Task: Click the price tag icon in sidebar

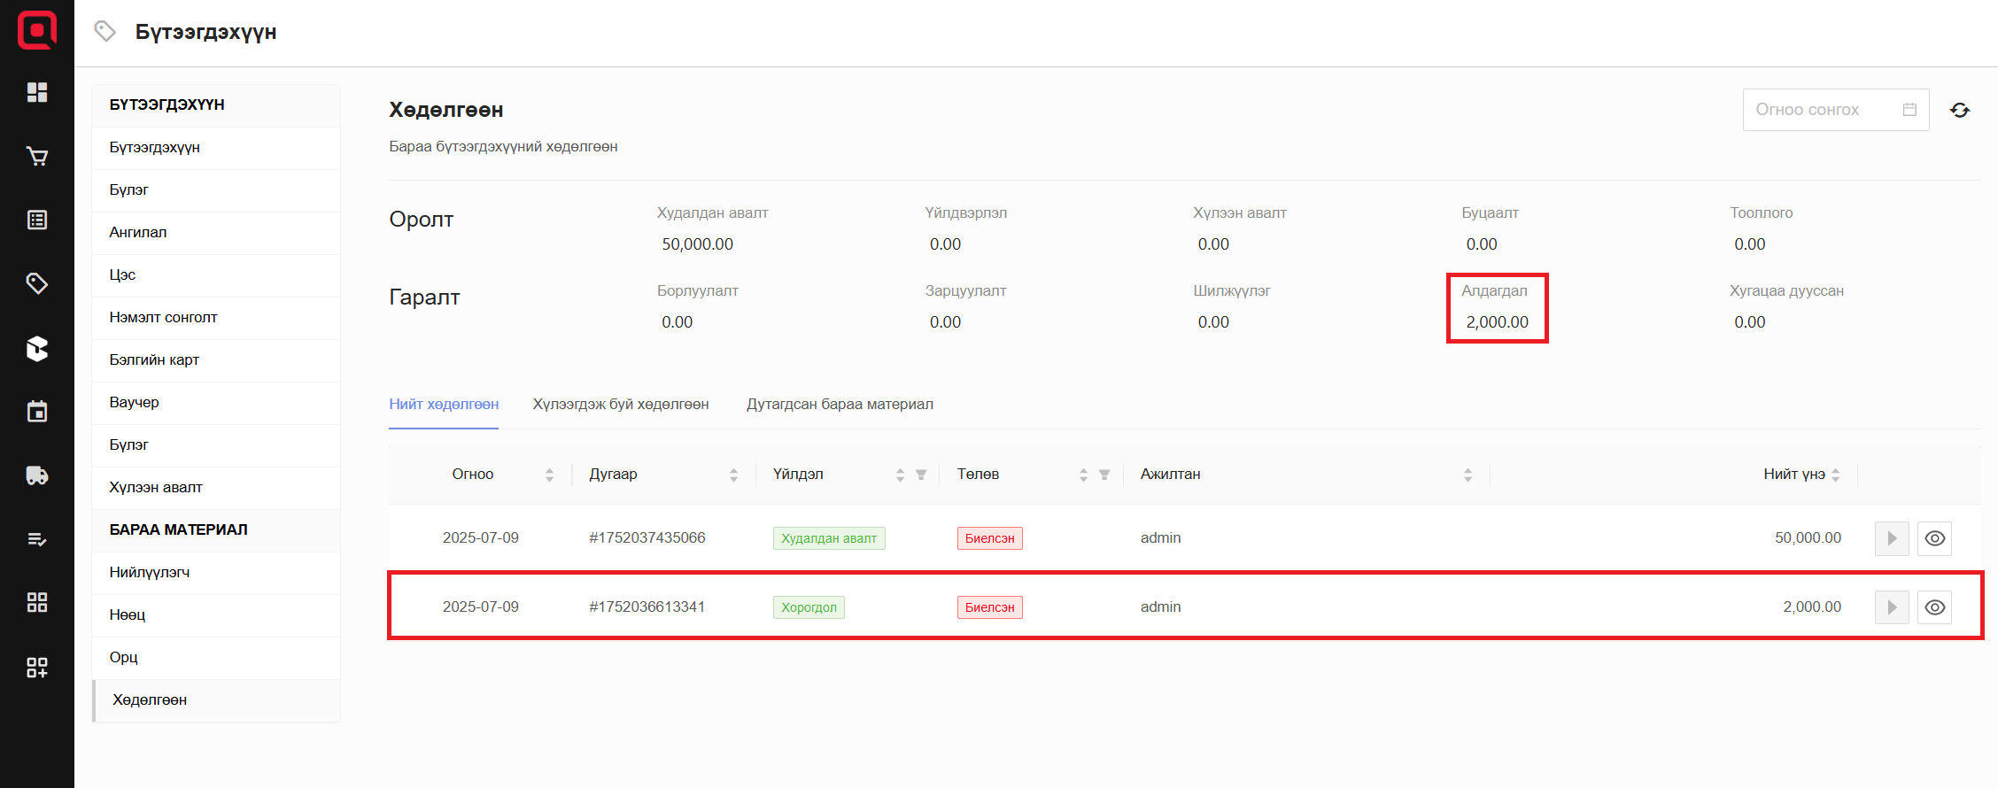Action: pos(37,283)
